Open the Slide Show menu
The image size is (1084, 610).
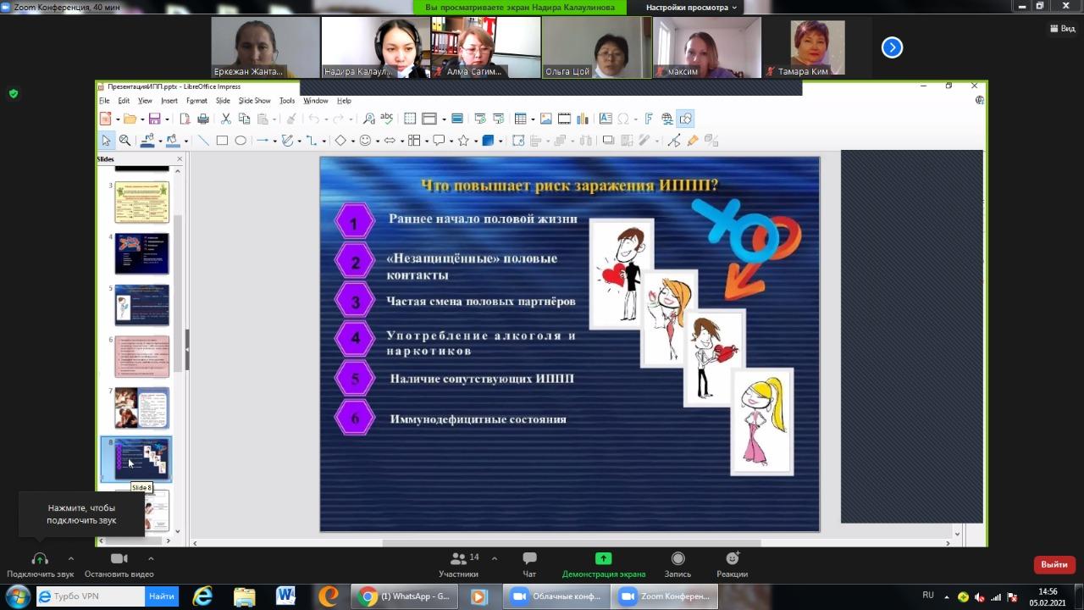click(254, 101)
